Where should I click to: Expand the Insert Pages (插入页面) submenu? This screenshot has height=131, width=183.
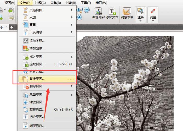(47, 57)
